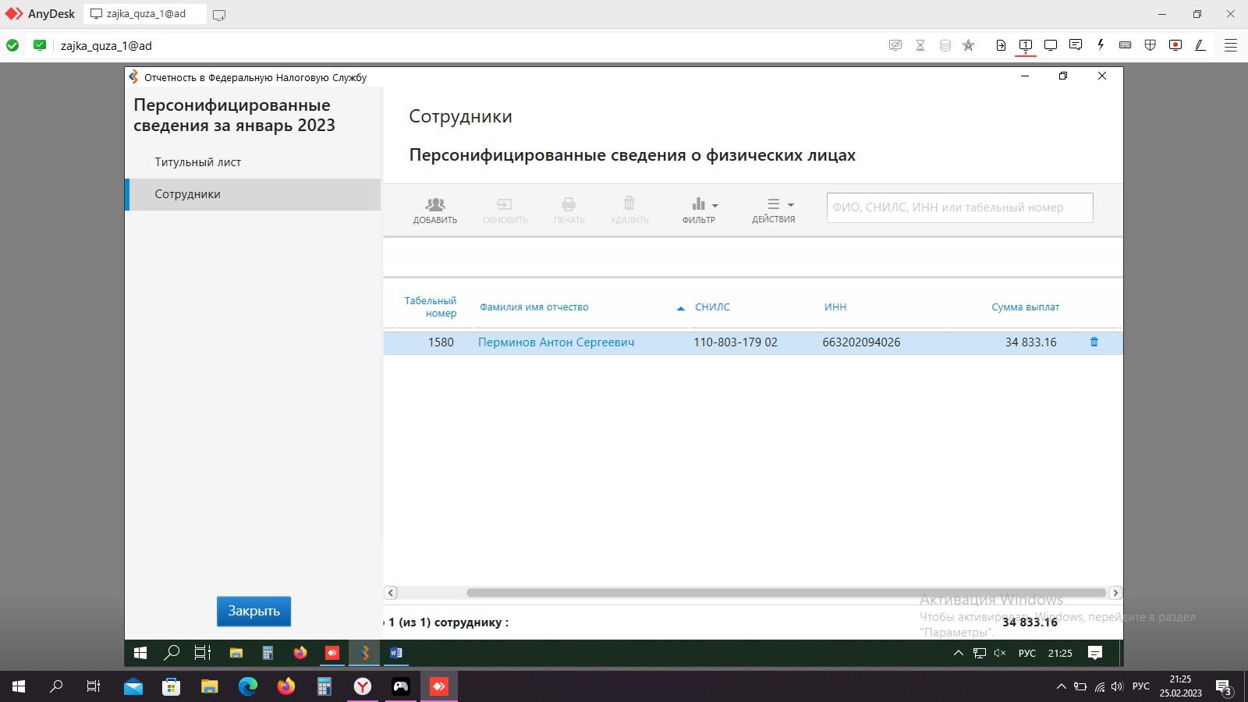Click horizontal scrollbar left arrow

tap(391, 593)
